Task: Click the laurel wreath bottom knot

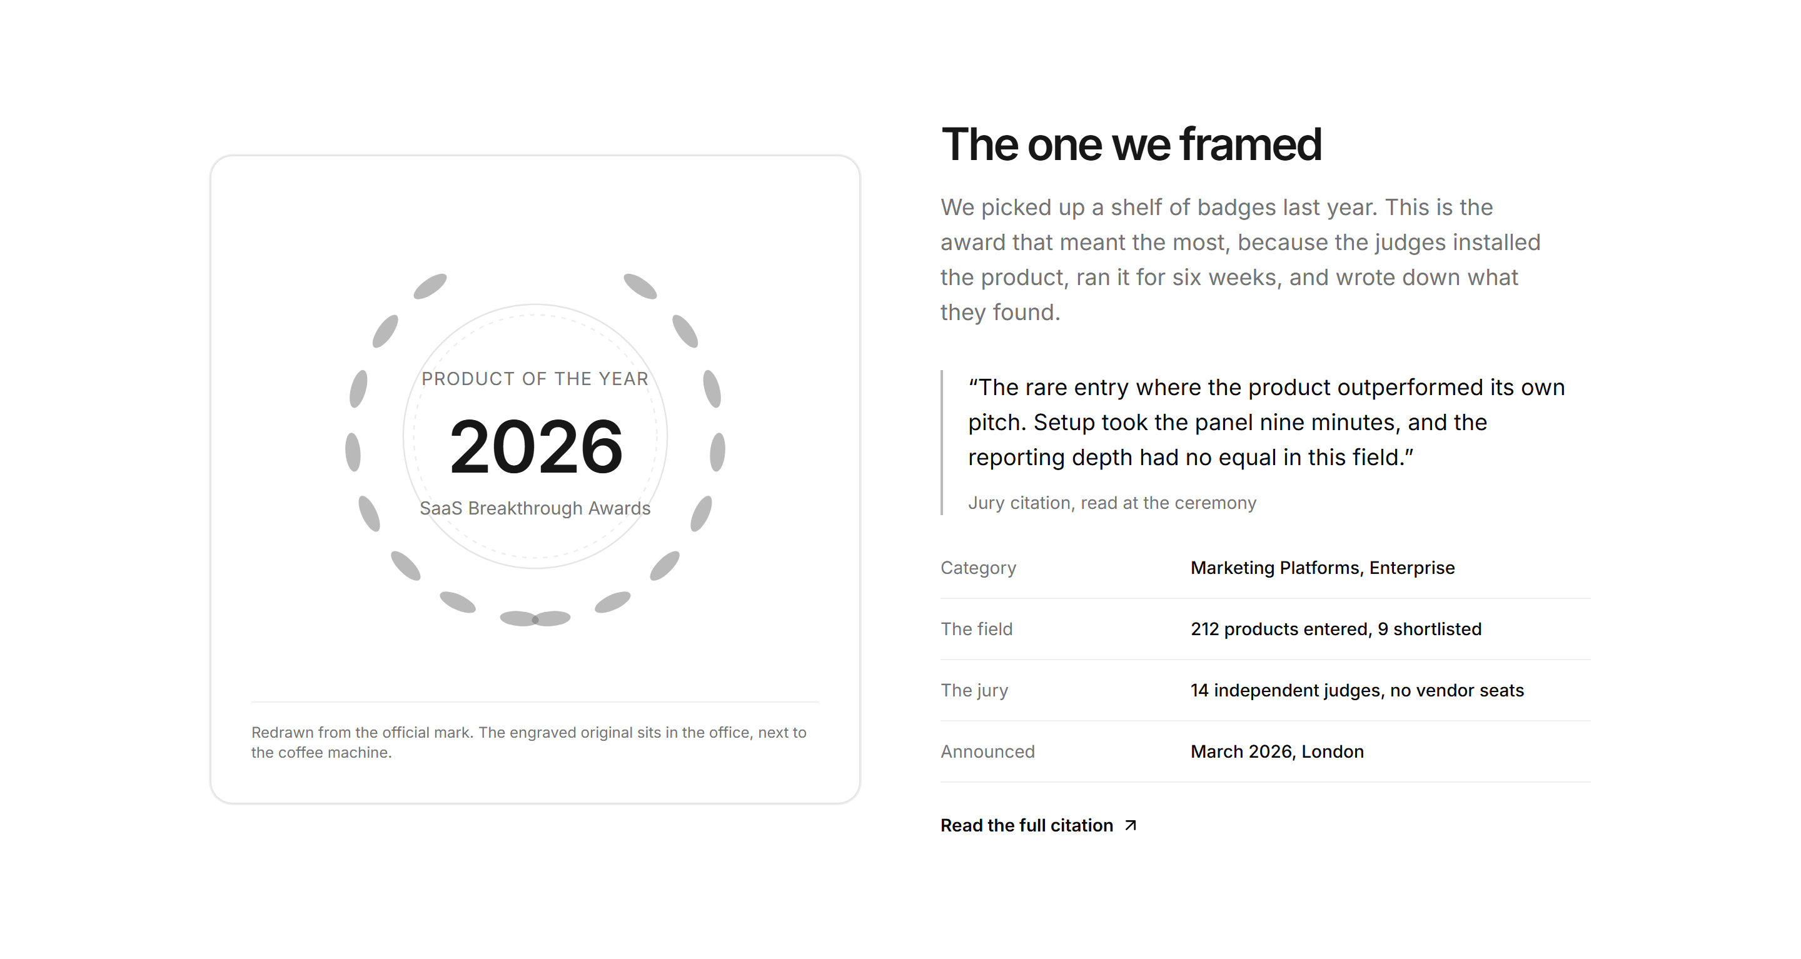Action: [x=535, y=620]
